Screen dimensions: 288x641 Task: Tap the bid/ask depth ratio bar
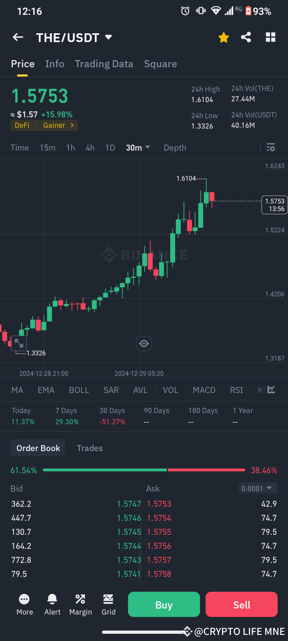[144, 470]
